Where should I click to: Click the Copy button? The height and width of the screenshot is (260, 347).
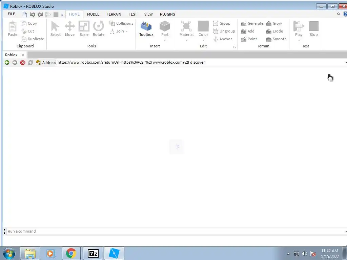tap(29, 23)
